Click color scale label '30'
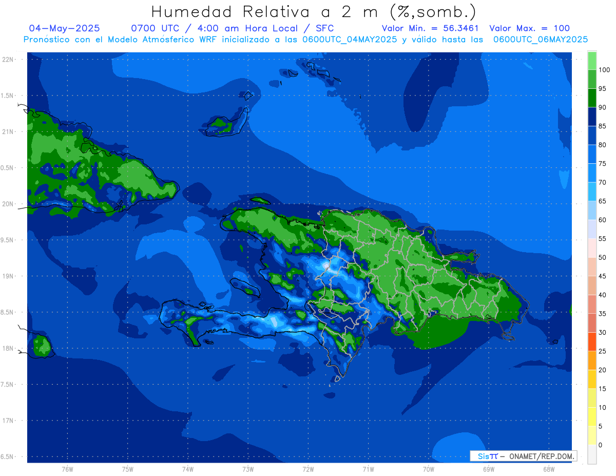Viewport: 616px width, 476px height. coord(602,333)
